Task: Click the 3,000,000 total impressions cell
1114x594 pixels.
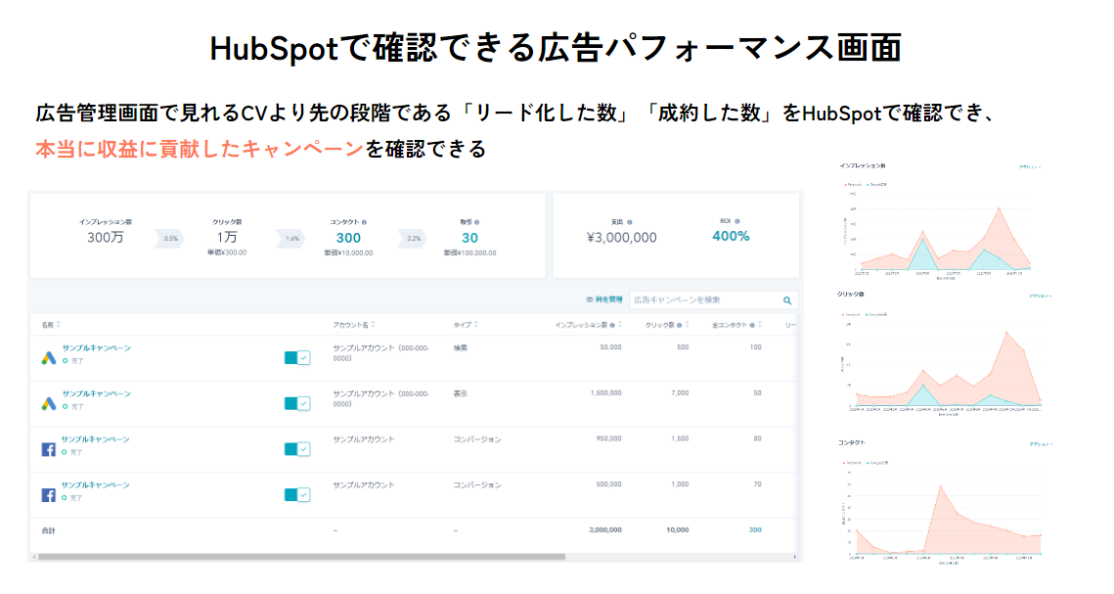Action: pos(605,530)
